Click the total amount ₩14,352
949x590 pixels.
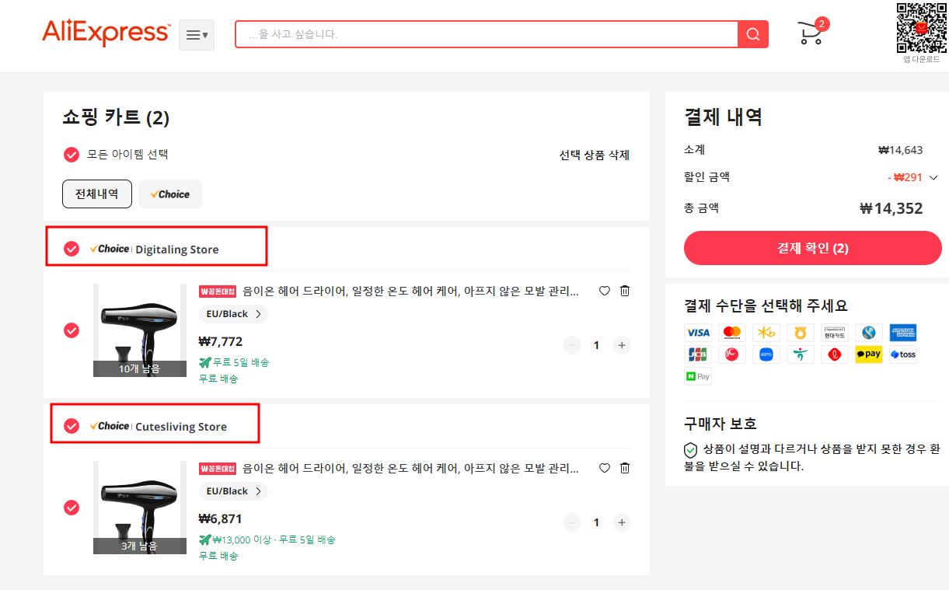point(891,208)
